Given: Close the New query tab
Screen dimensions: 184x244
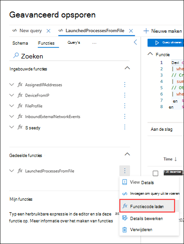Looking at the screenshot, I should [x=48, y=31].
